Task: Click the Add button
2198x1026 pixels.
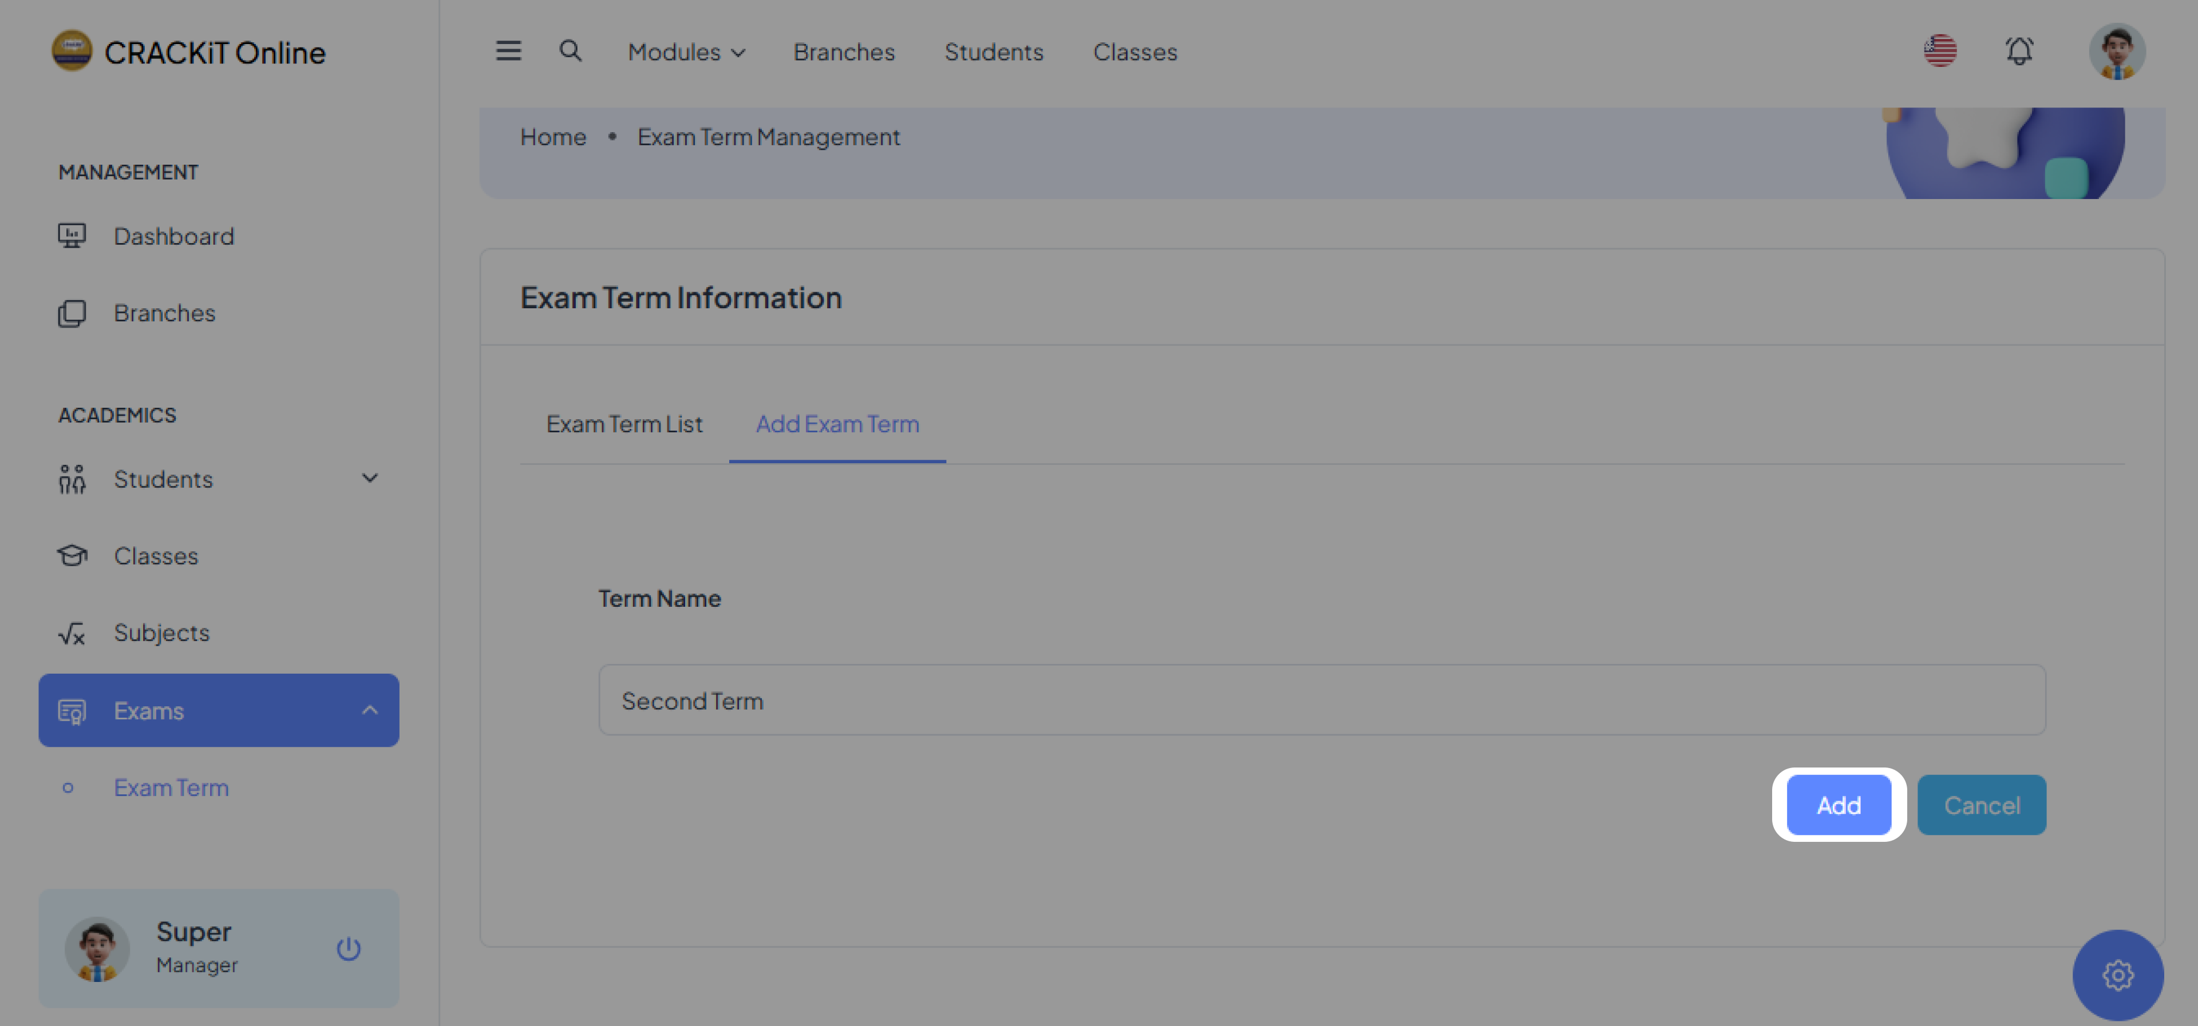Action: coord(1839,804)
